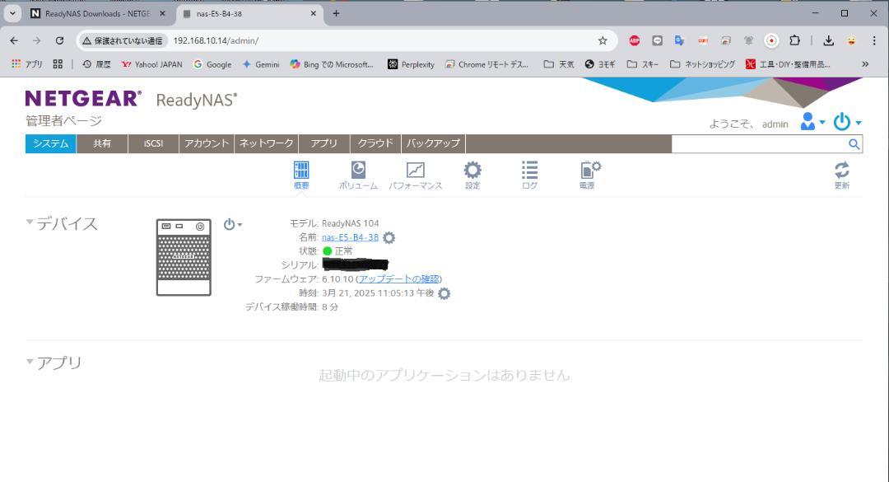Open the Chrome extensions puzzle icon
889x482 pixels.
[795, 40]
